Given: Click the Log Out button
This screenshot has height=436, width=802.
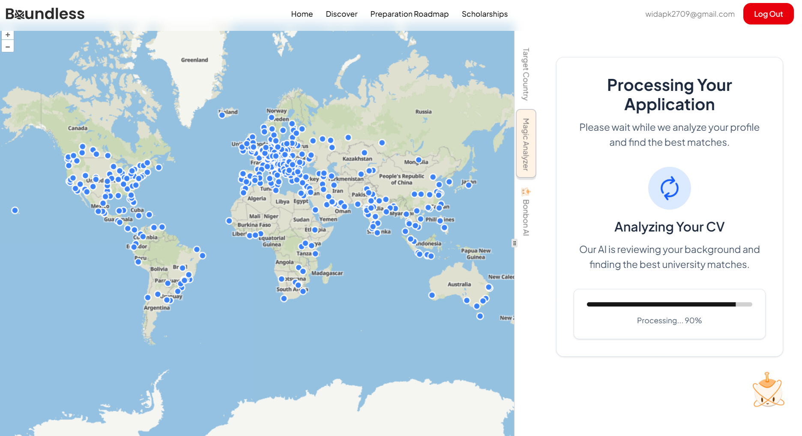Looking at the screenshot, I should [x=768, y=14].
